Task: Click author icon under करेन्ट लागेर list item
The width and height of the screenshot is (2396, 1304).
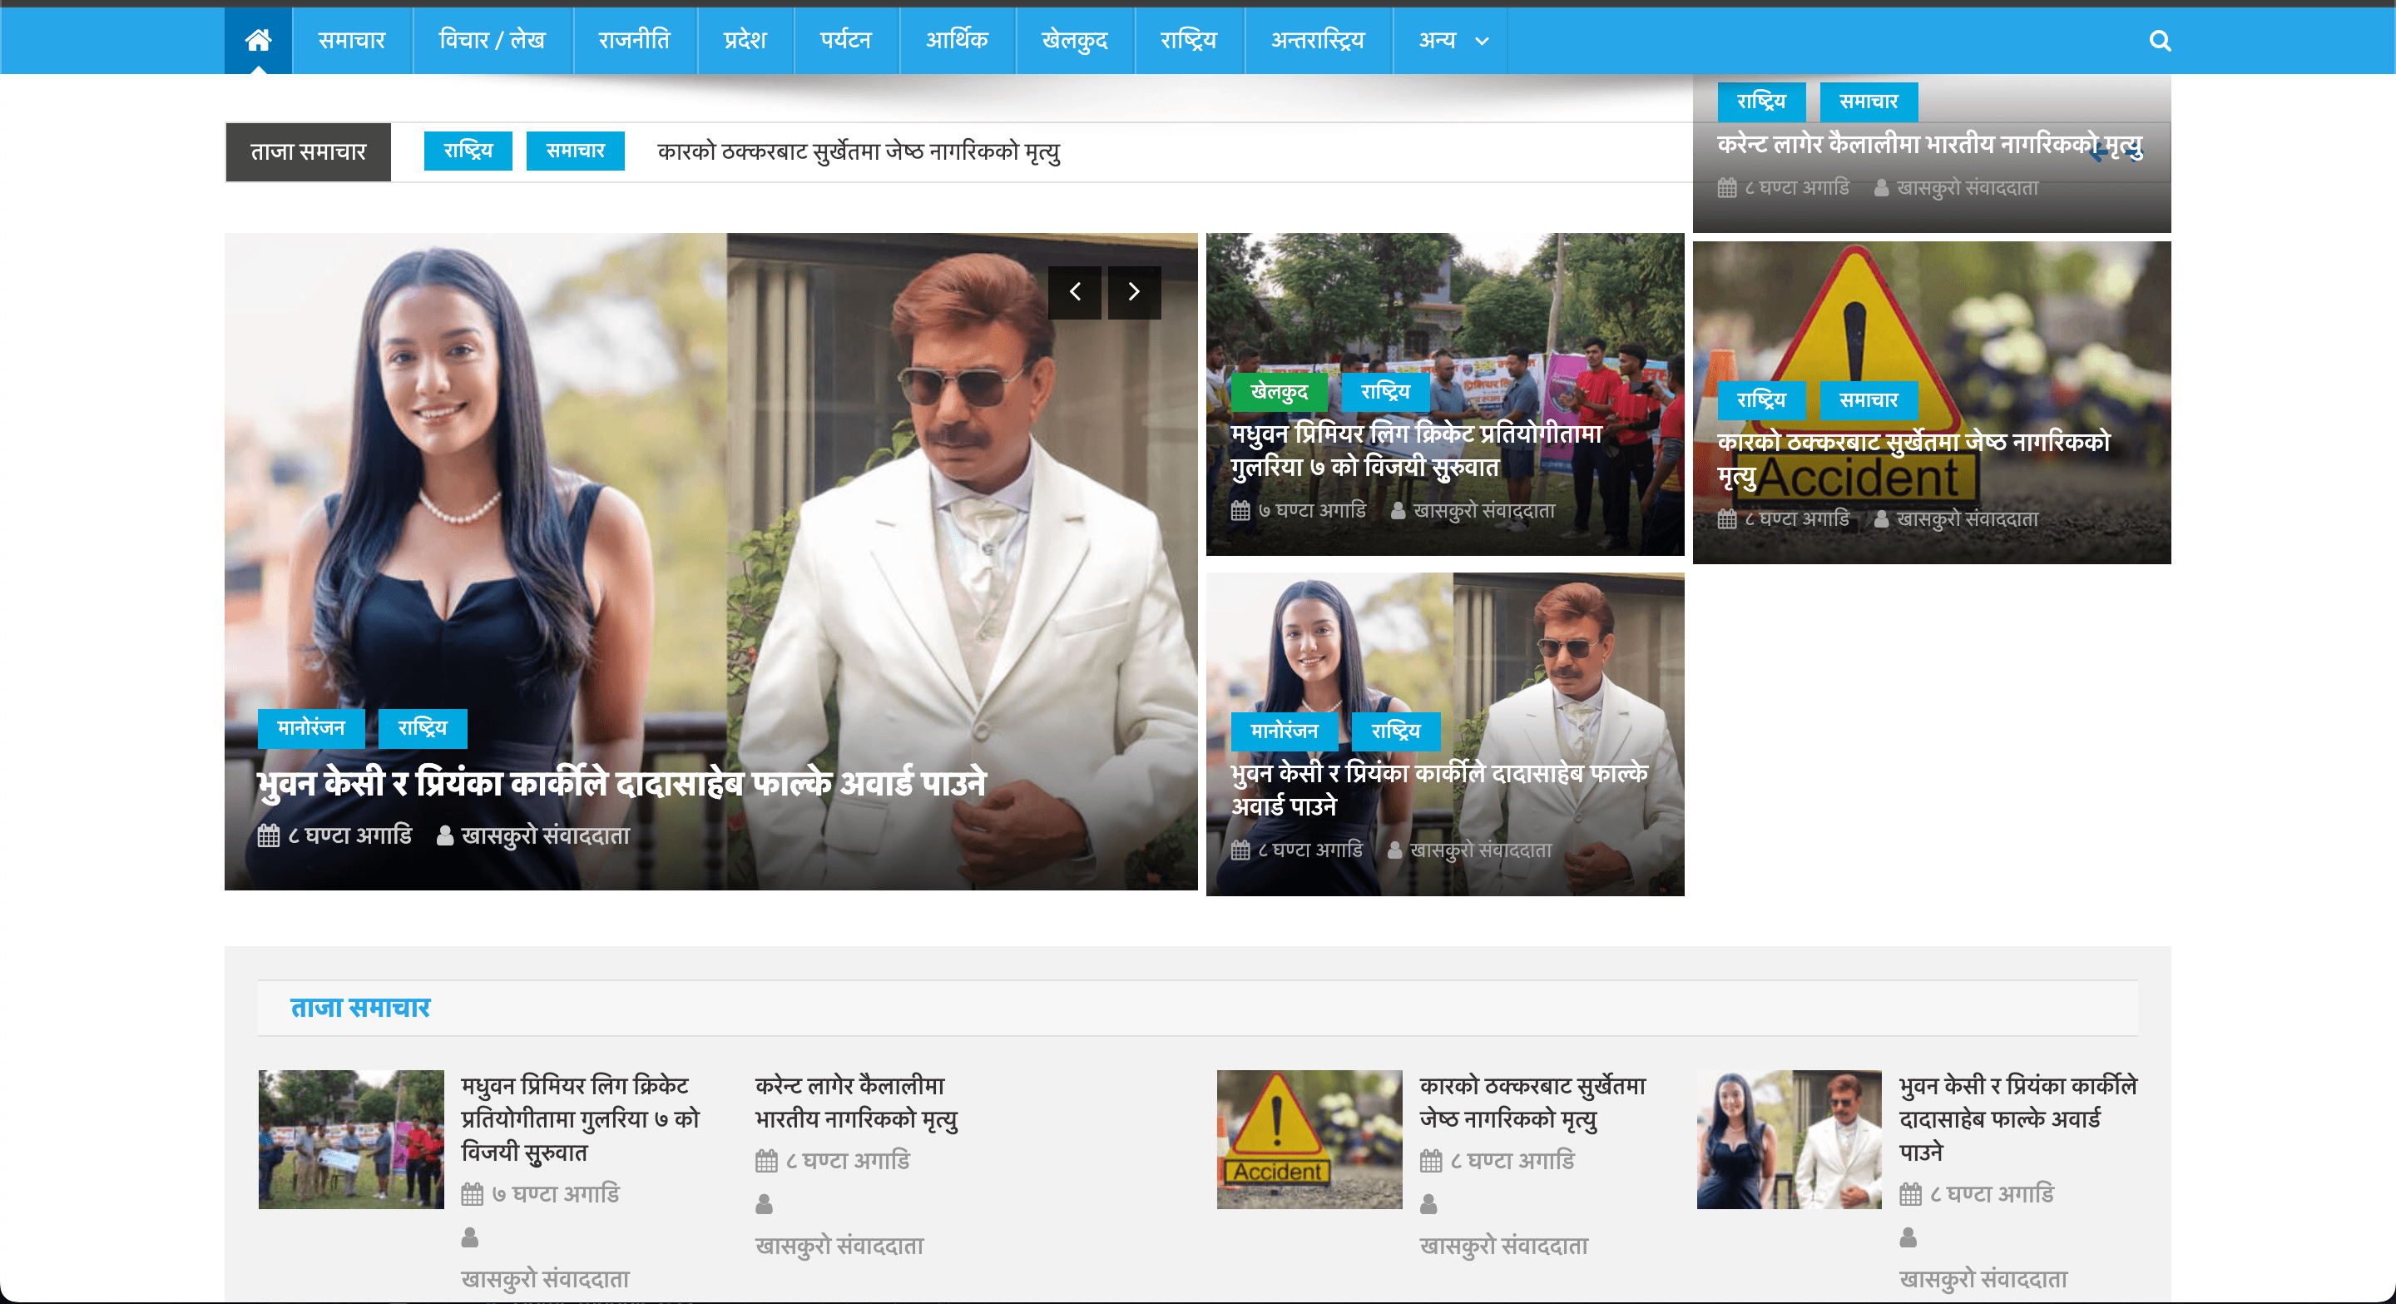Action: pyautogui.click(x=764, y=1203)
